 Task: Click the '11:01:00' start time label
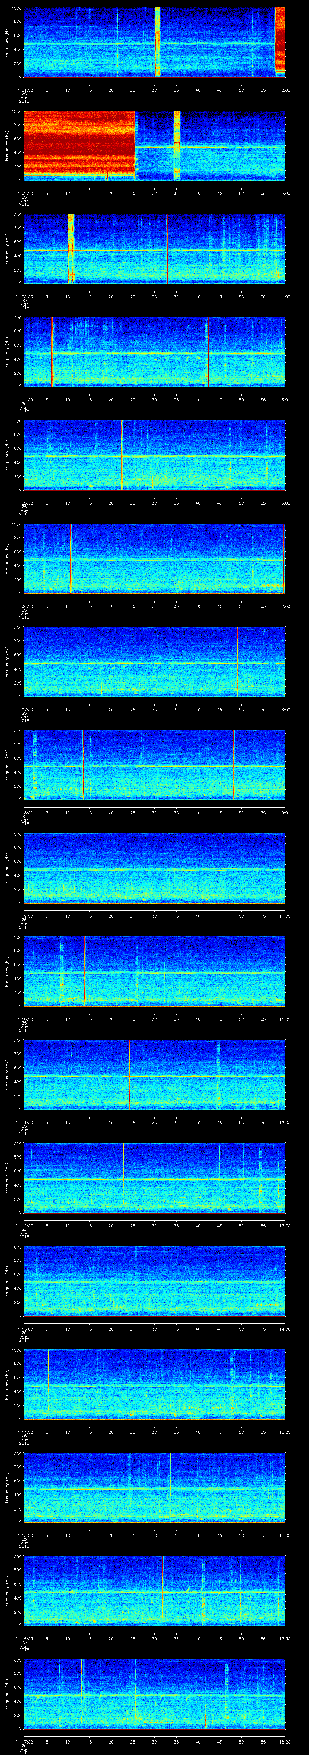click(24, 89)
